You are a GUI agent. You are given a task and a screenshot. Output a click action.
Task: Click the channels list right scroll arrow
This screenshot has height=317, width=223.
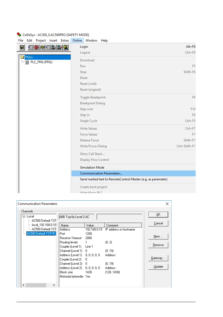(54, 285)
